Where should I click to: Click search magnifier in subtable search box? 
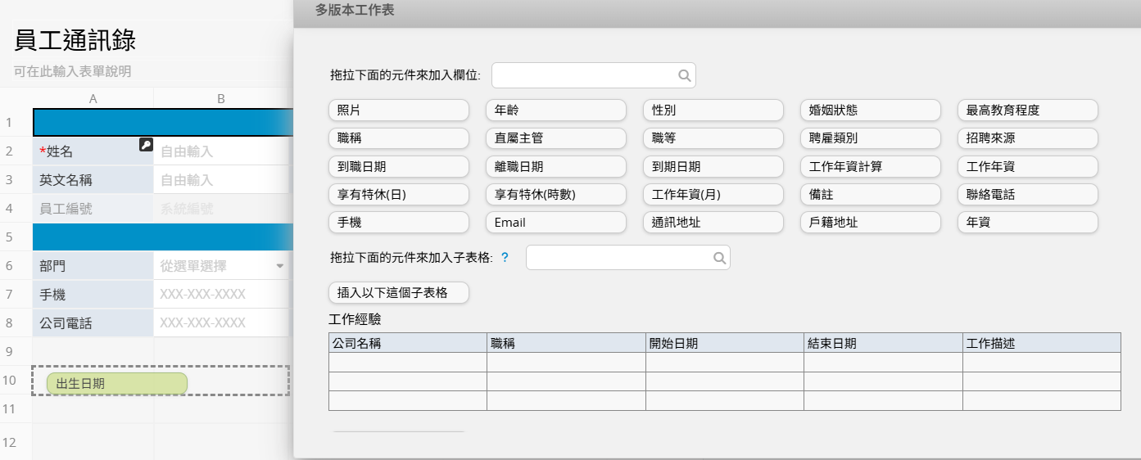[718, 258]
